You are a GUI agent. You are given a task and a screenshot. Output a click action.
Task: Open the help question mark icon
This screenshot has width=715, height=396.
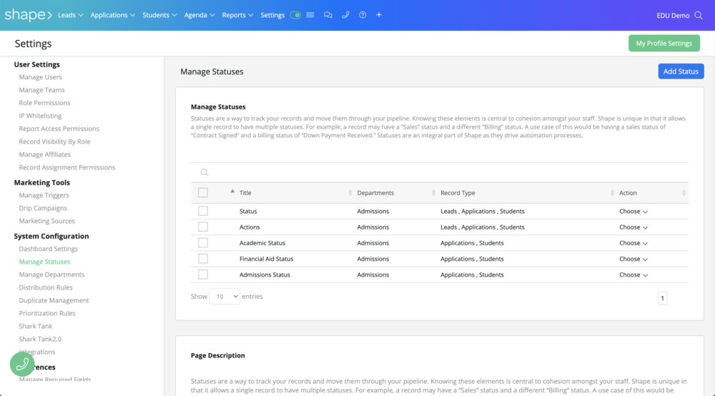[363, 15]
